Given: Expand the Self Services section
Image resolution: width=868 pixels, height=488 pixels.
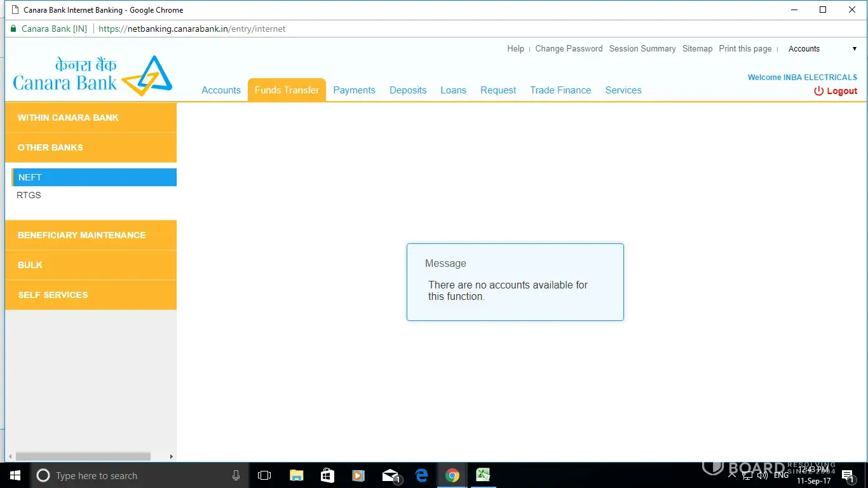Looking at the screenshot, I should point(90,295).
